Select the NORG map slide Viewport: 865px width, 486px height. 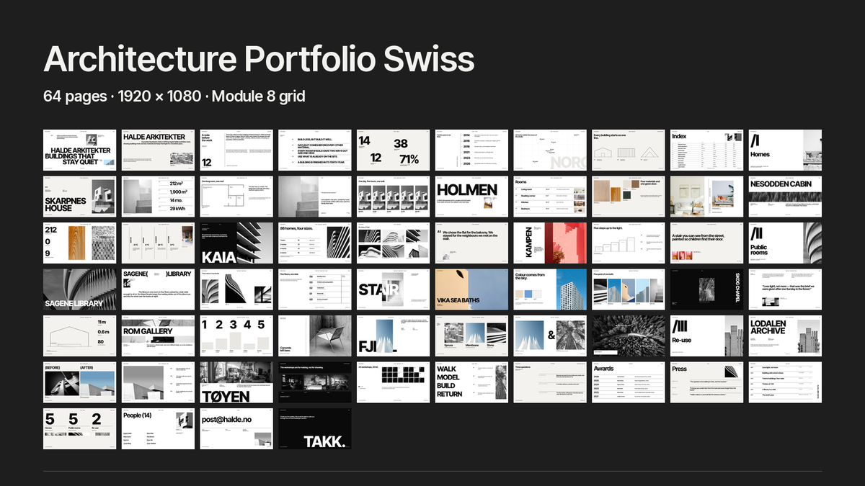coord(550,150)
